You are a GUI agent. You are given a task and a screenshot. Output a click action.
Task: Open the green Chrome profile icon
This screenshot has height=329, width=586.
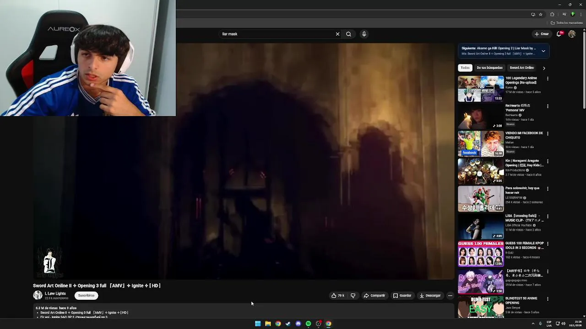click(x=572, y=14)
